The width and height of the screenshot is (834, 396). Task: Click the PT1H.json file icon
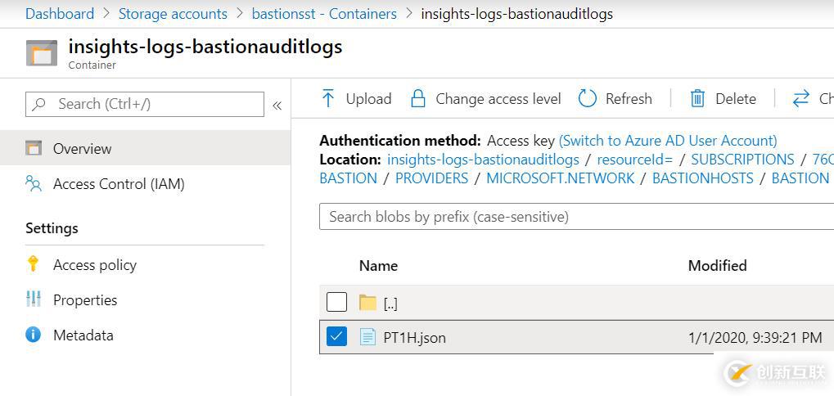(x=367, y=337)
